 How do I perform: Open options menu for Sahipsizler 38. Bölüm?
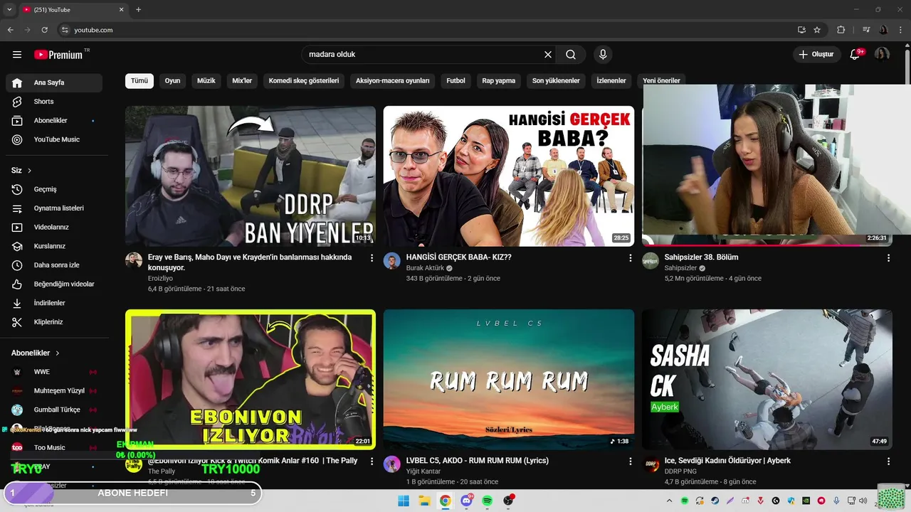[x=888, y=258]
